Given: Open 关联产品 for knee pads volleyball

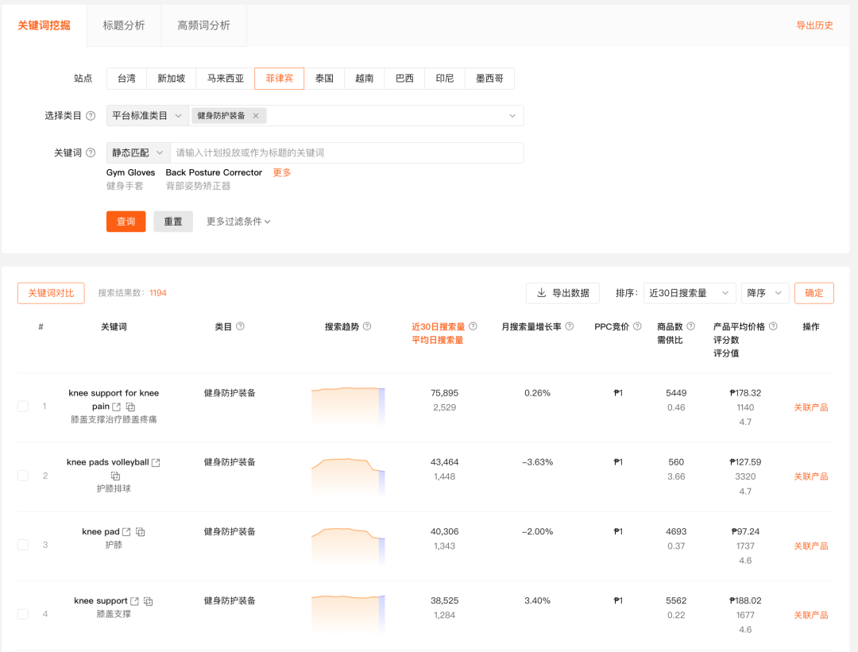Looking at the screenshot, I should pyautogui.click(x=810, y=476).
